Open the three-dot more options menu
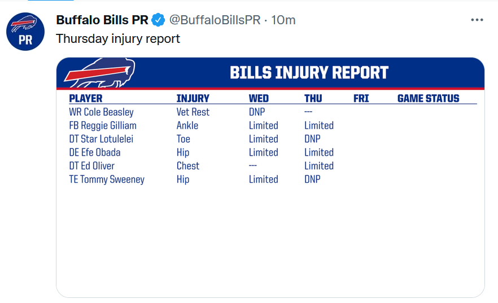This screenshot has height=303, width=498. tap(477, 20)
